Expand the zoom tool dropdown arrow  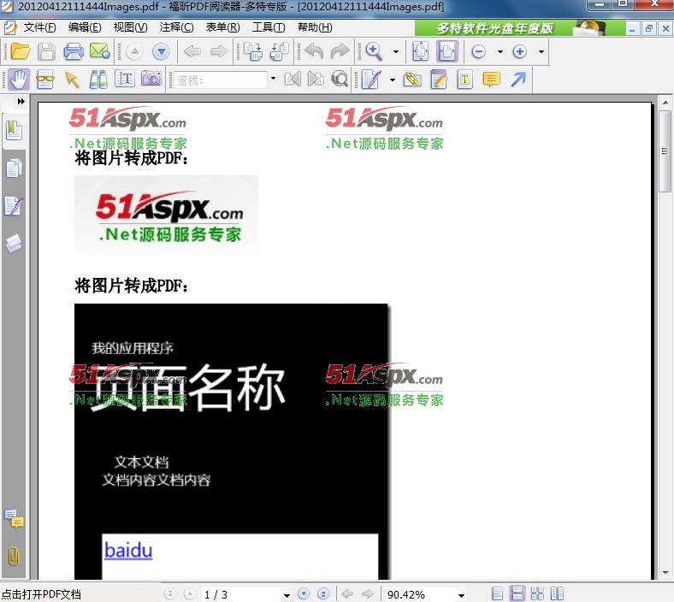396,52
